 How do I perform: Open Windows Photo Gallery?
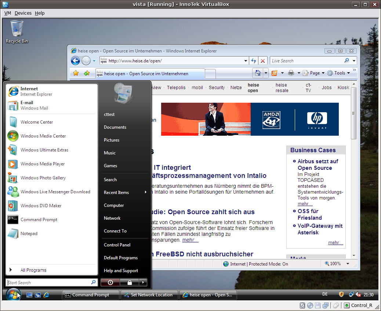(51, 178)
